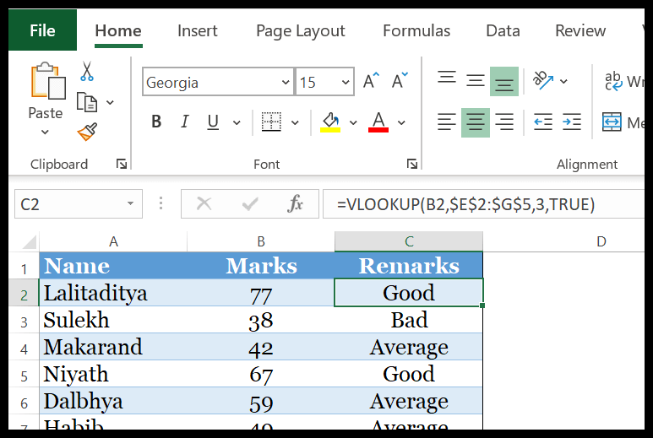This screenshot has height=438, width=653.
Task: Select column B header
Action: pos(261,241)
